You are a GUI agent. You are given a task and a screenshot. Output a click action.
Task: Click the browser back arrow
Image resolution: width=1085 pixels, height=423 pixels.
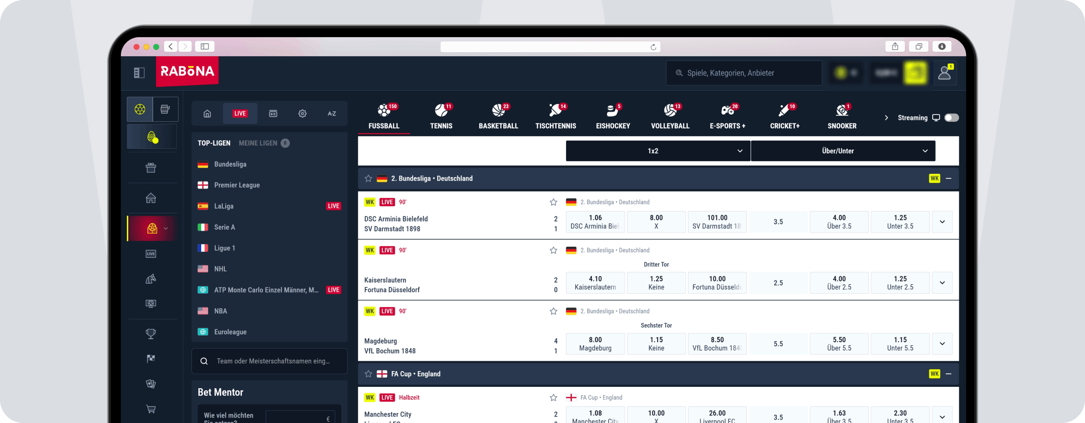(171, 47)
